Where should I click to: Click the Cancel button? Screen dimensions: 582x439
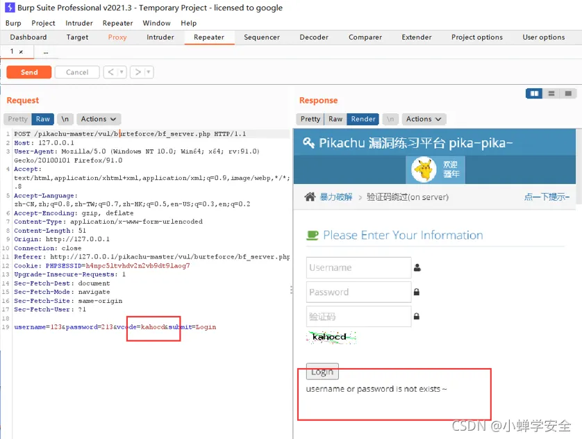[x=77, y=72]
